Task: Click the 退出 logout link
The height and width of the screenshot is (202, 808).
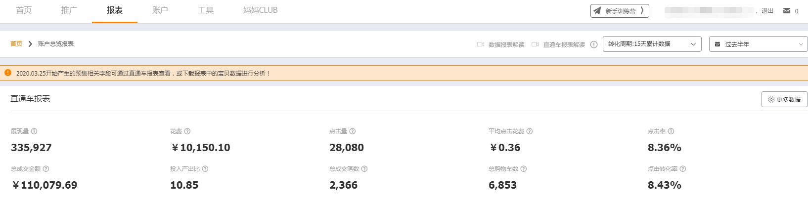Action: [767, 11]
